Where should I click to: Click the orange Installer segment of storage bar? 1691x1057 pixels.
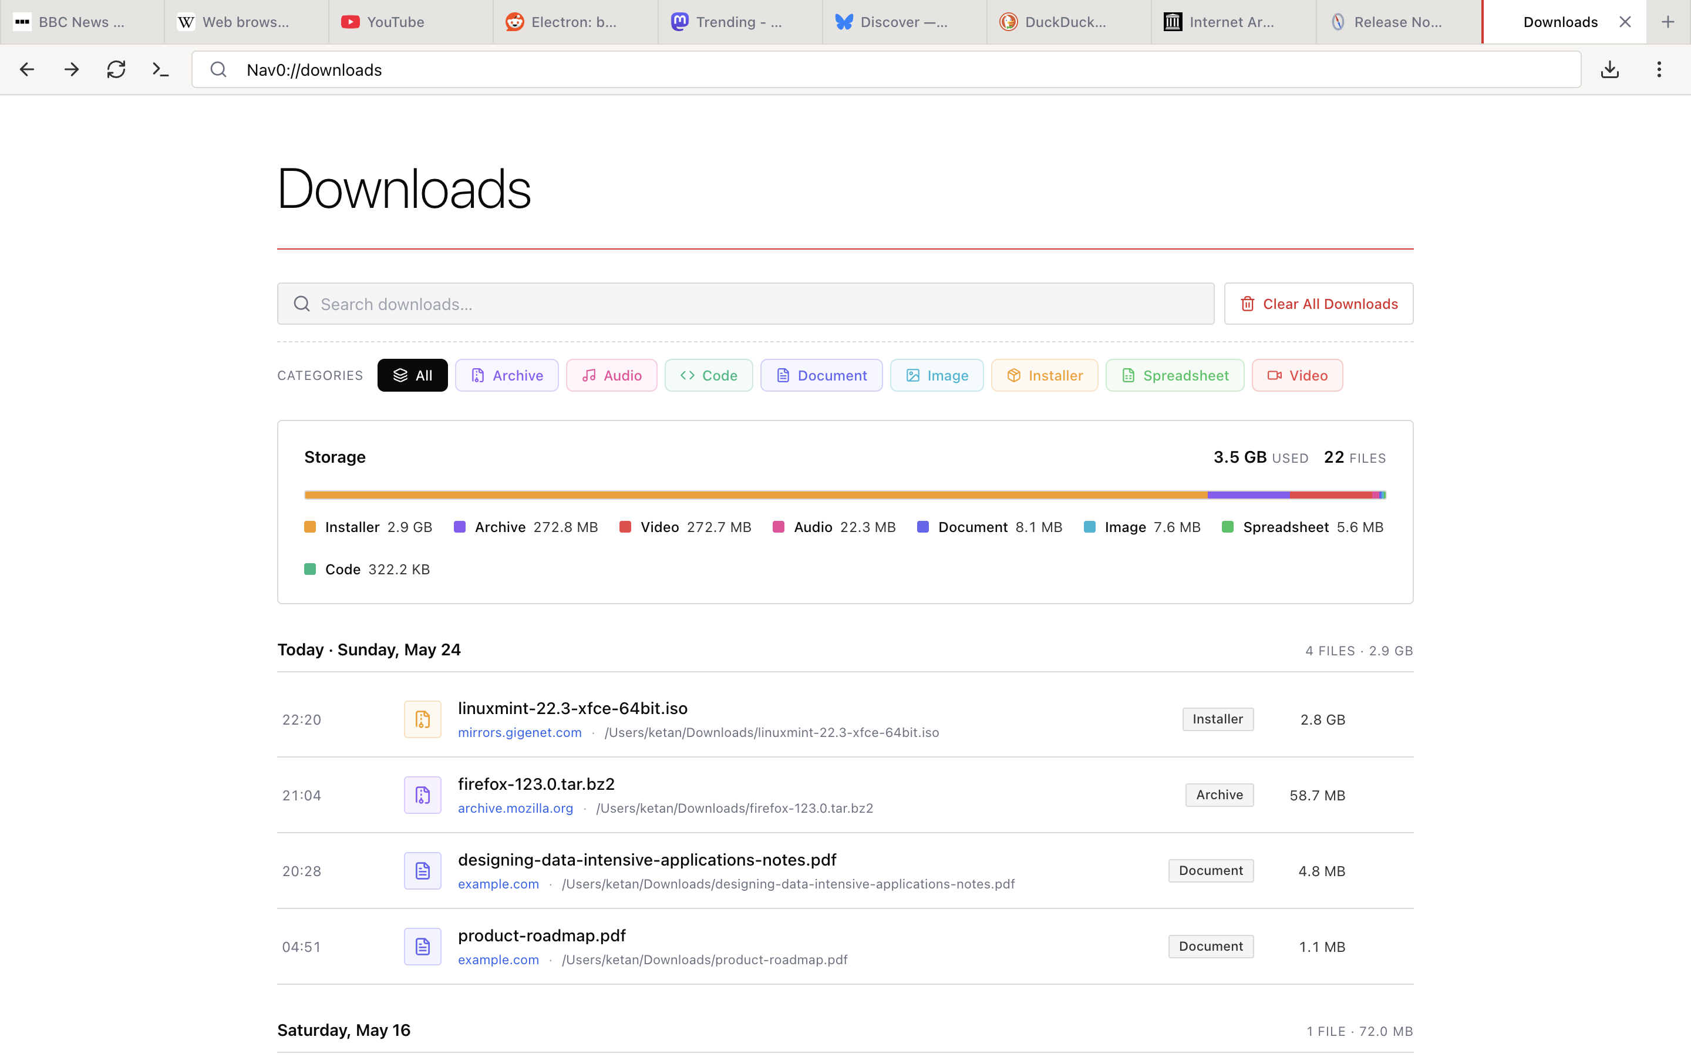click(x=756, y=495)
